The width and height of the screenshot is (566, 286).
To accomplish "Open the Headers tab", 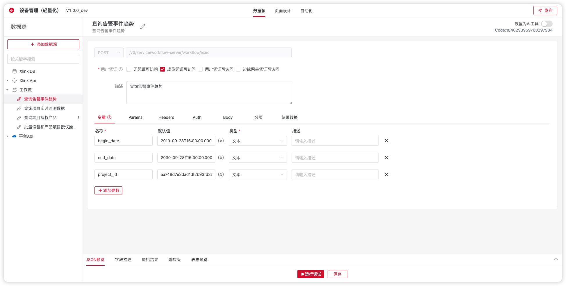I will tap(166, 117).
